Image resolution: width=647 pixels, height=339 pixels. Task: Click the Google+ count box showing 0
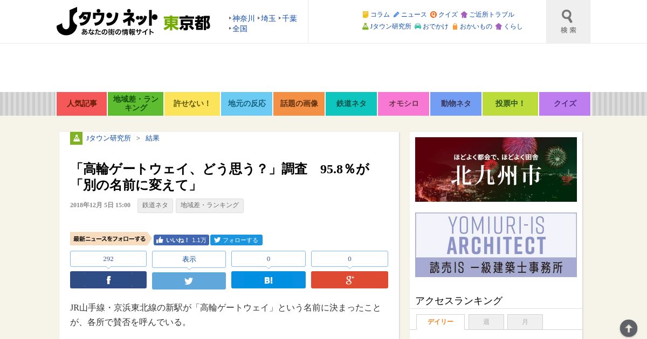349,259
